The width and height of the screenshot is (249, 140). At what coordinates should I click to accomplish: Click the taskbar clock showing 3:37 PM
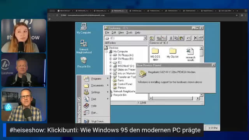pos(213,128)
